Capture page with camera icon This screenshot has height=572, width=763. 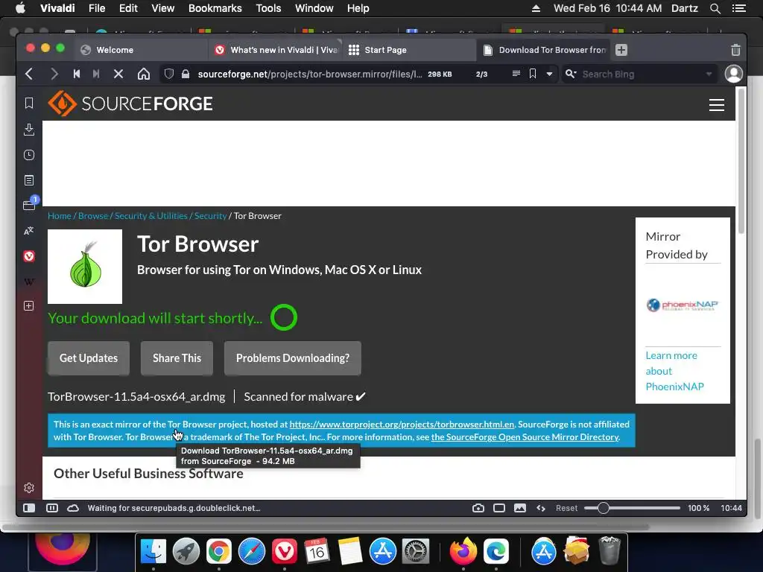click(478, 508)
